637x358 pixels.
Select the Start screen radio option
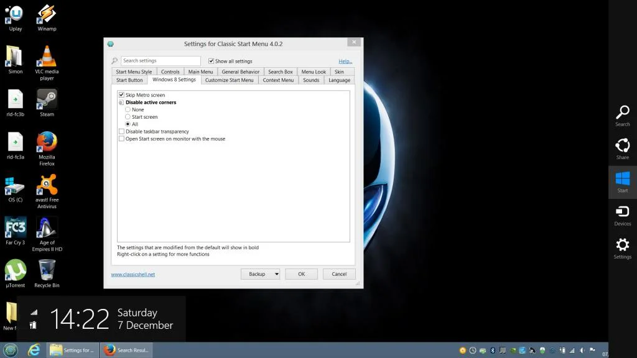pyautogui.click(x=128, y=117)
